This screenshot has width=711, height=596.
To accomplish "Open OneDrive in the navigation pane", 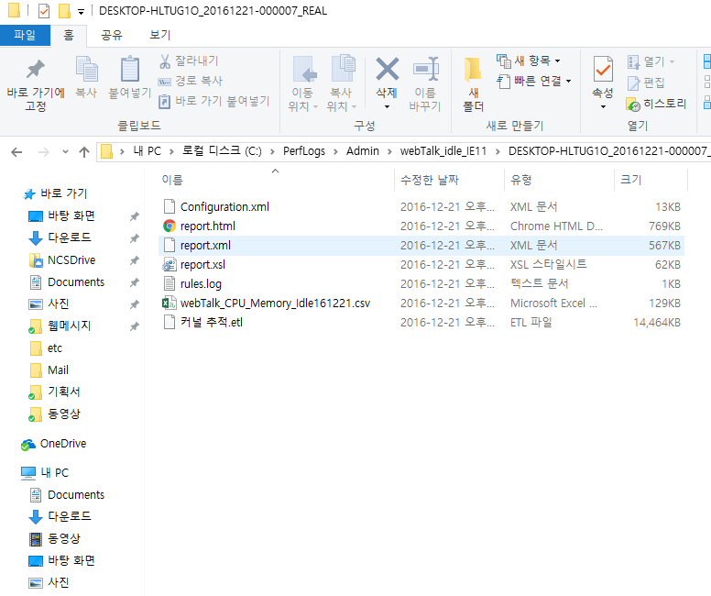I will tap(53, 444).
